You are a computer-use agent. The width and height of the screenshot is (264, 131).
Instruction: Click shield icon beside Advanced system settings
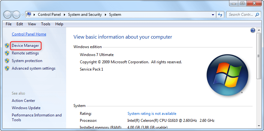pos(7,68)
